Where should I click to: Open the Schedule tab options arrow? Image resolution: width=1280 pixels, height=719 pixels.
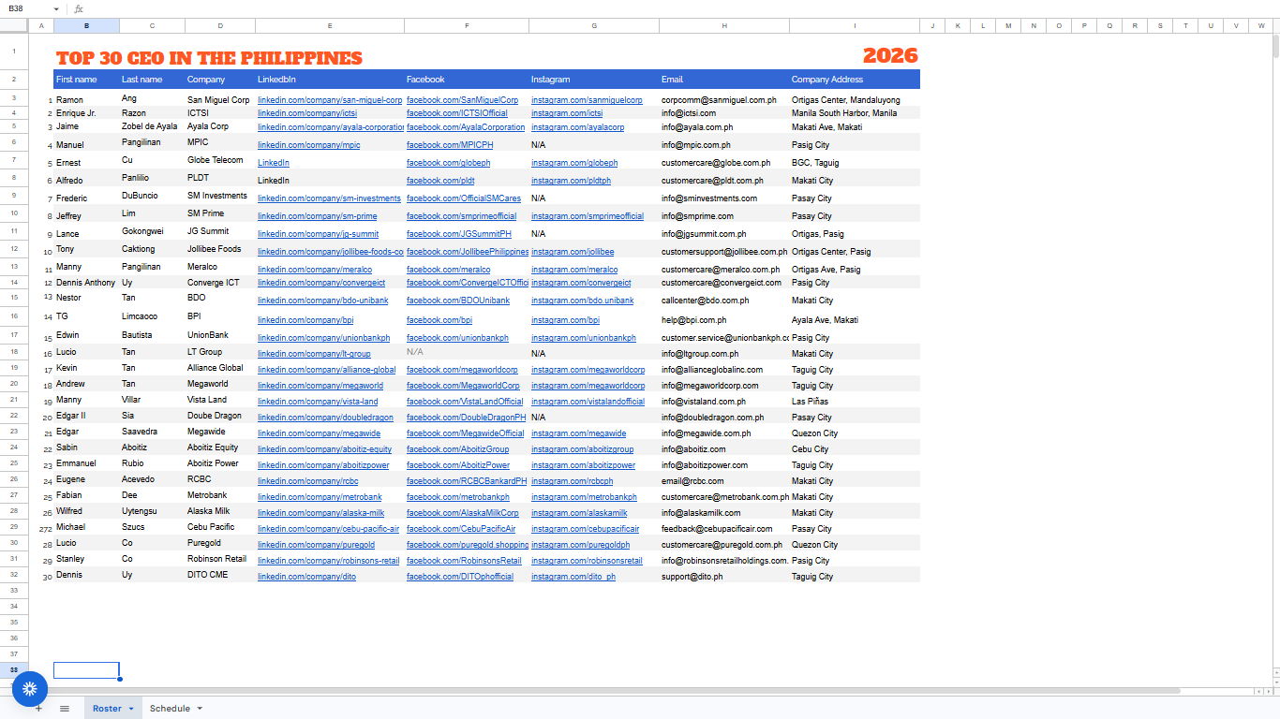click(200, 709)
